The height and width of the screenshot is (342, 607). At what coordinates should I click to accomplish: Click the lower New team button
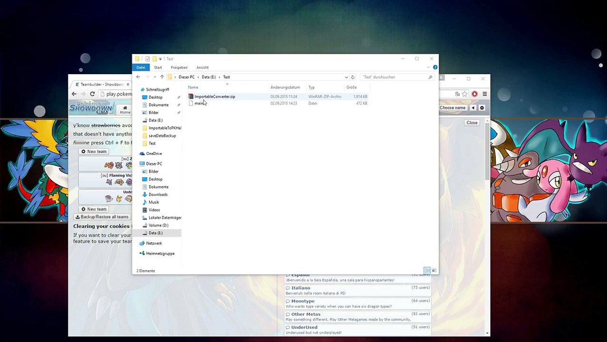click(94, 209)
